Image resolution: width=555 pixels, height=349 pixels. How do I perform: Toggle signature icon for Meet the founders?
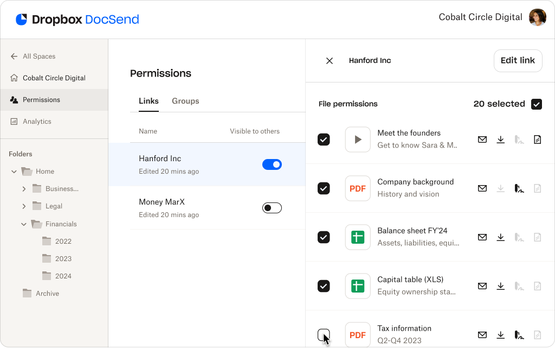519,139
